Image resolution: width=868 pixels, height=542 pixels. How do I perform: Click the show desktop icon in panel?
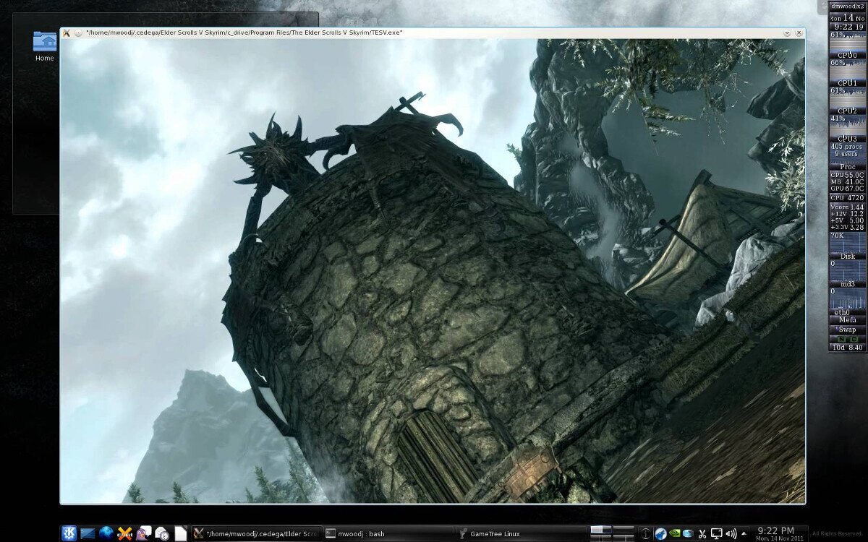tap(88, 533)
